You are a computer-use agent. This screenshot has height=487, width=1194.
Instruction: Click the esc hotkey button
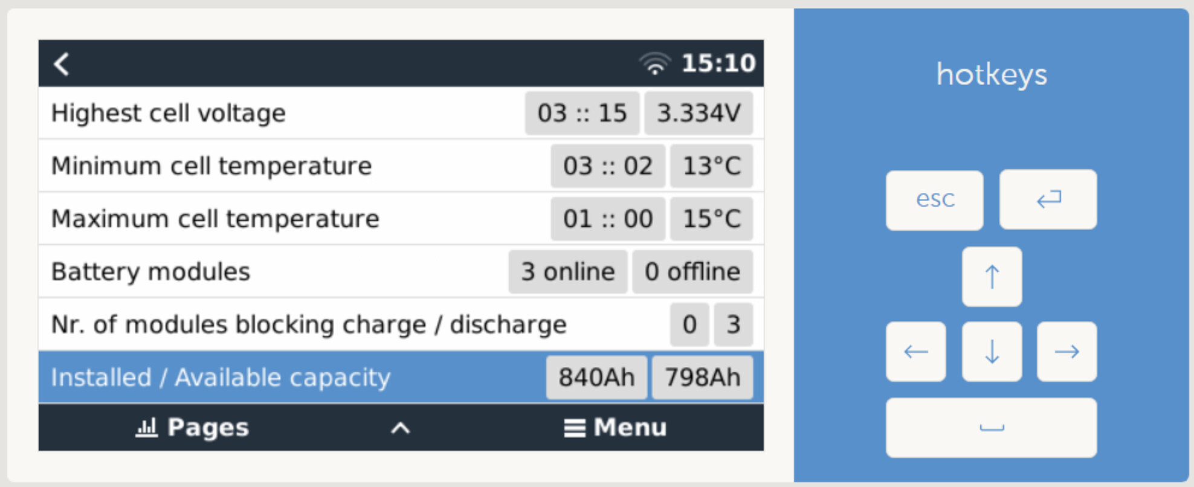pos(935,200)
